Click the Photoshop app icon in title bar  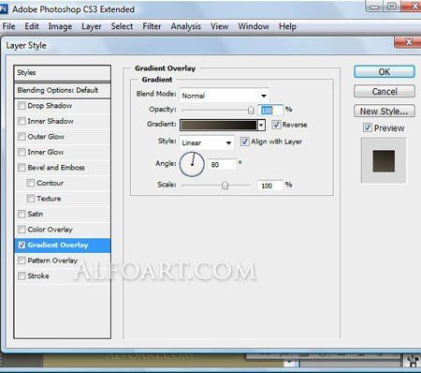tap(3, 8)
